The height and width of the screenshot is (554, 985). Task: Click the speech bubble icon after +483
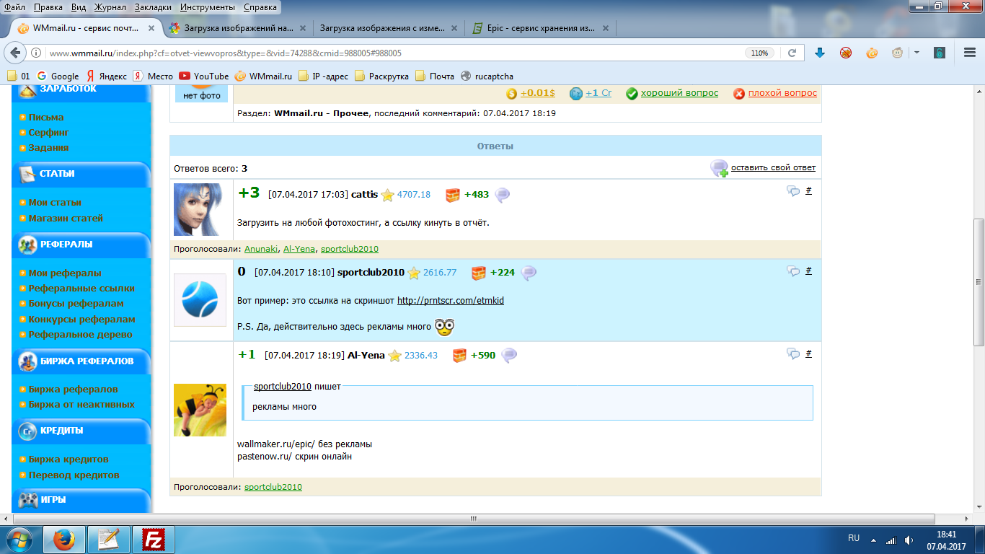click(x=502, y=195)
